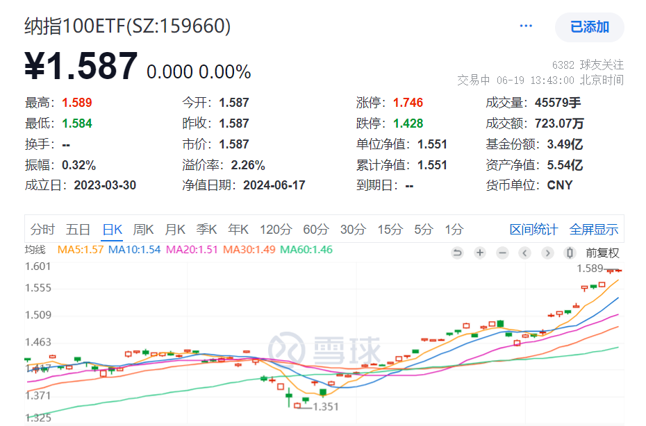Click the 已添加 watchlist button
Viewport: 646px width, 426px height.
pyautogui.click(x=590, y=27)
